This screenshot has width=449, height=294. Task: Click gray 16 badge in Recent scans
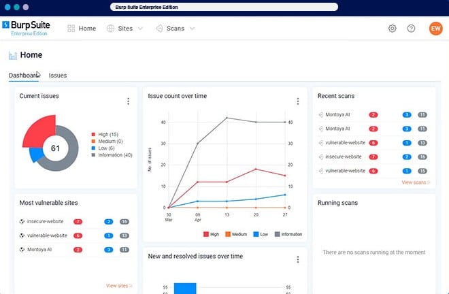(x=422, y=157)
